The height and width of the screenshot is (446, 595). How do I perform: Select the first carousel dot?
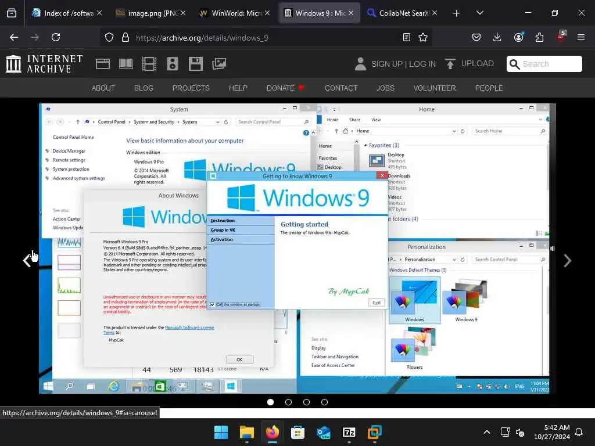(x=271, y=402)
